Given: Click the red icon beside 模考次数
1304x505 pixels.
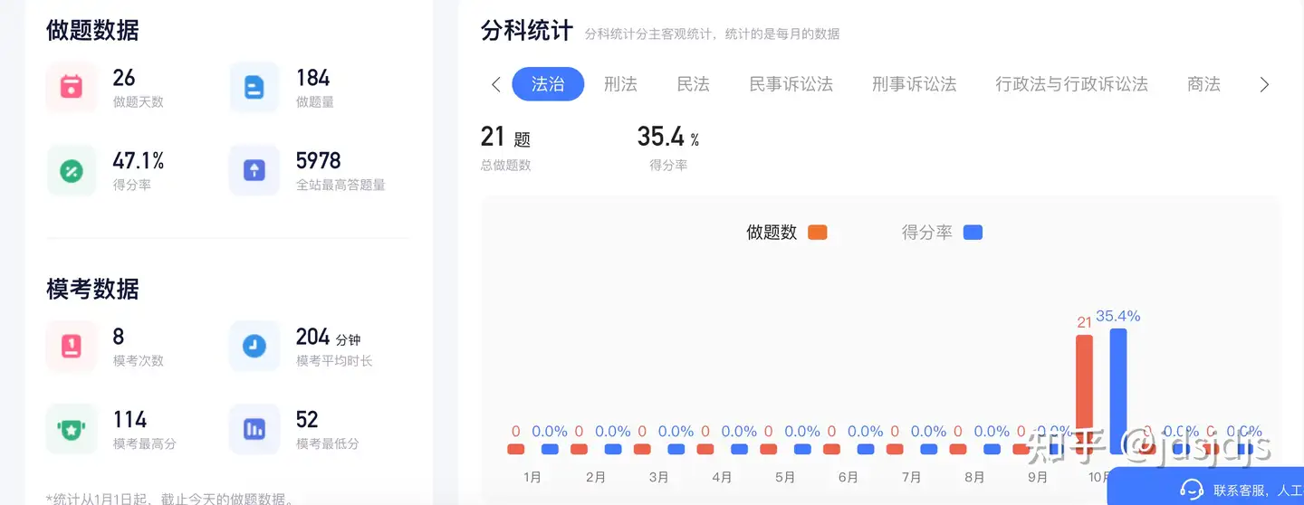Looking at the screenshot, I should point(72,347).
